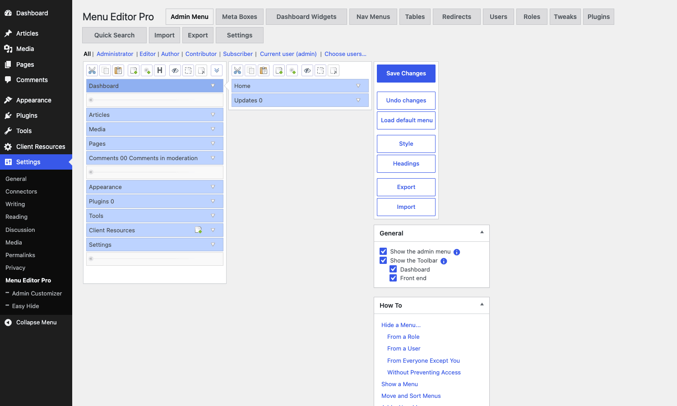Open Articles in the WordPress sidebar
Image resolution: width=677 pixels, height=406 pixels.
click(x=36, y=33)
